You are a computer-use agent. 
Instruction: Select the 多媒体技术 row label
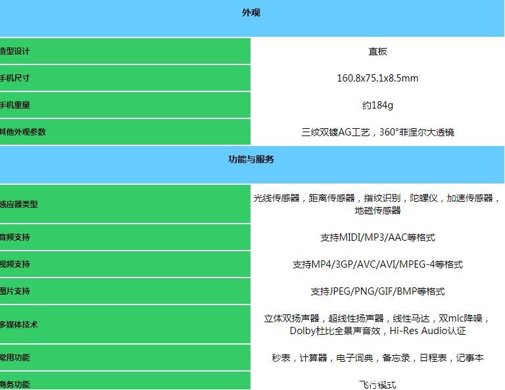click(19, 325)
